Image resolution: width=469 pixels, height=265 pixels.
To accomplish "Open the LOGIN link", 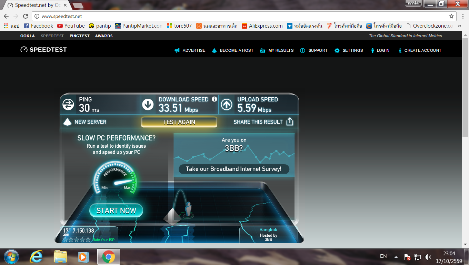I will point(383,50).
